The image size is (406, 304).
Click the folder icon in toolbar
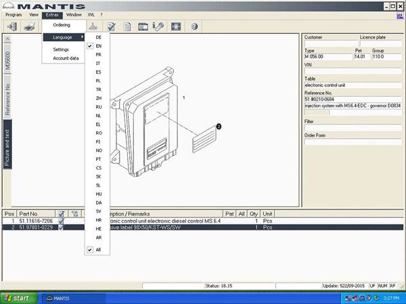tap(143, 26)
